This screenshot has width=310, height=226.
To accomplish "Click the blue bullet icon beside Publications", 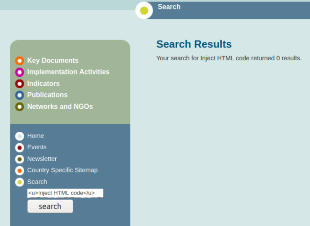I will [x=19, y=95].
